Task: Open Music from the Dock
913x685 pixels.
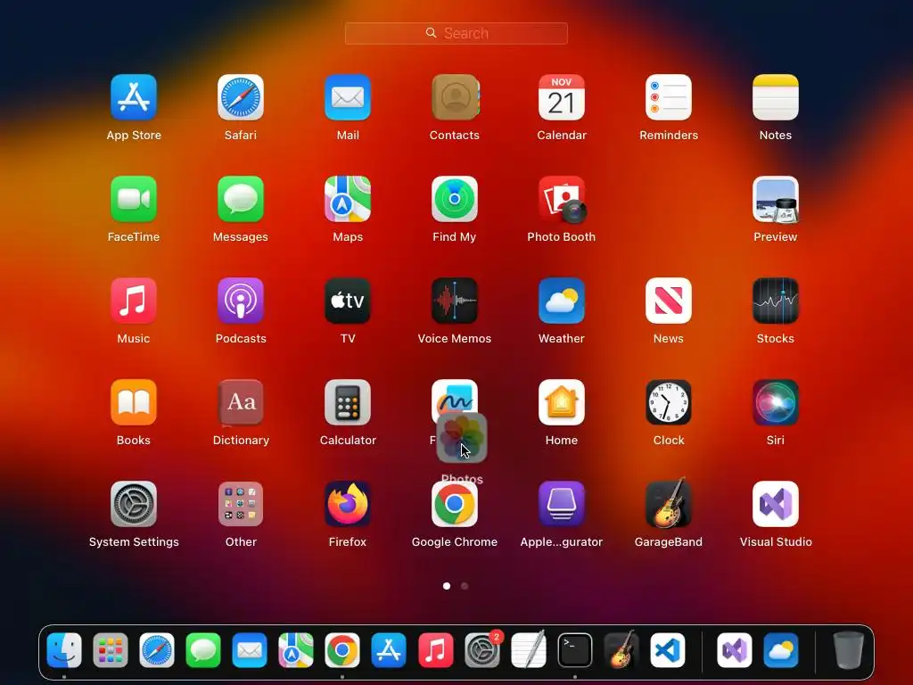Action: pos(435,650)
